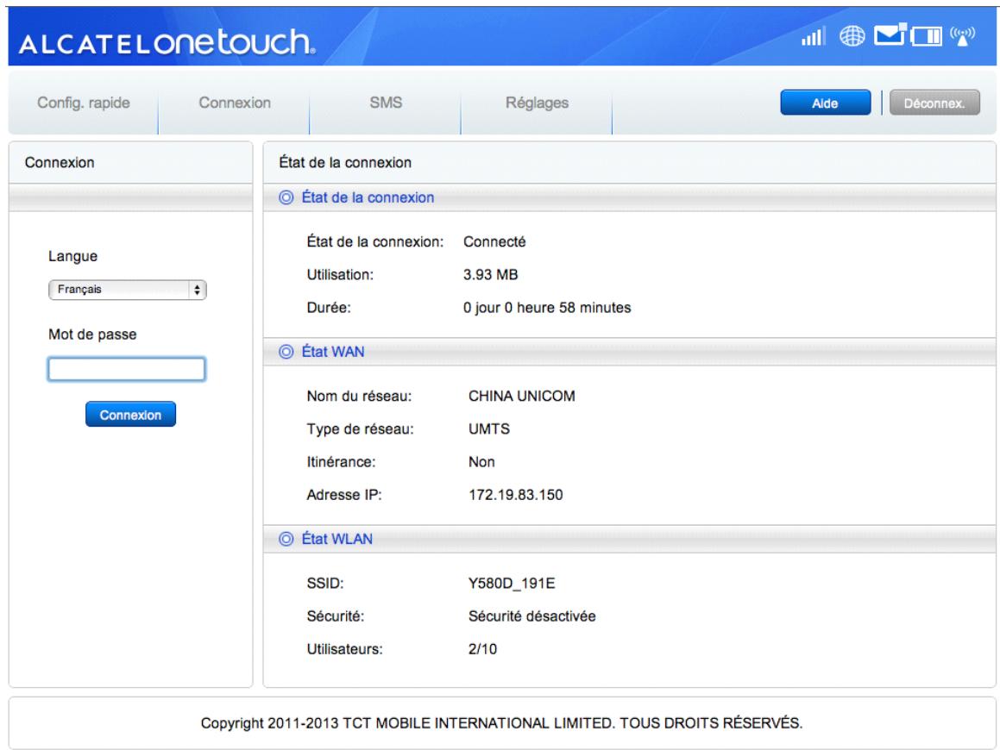Select the 3.93 MB usage value
Screen dimensions: 1000x750
click(x=490, y=275)
